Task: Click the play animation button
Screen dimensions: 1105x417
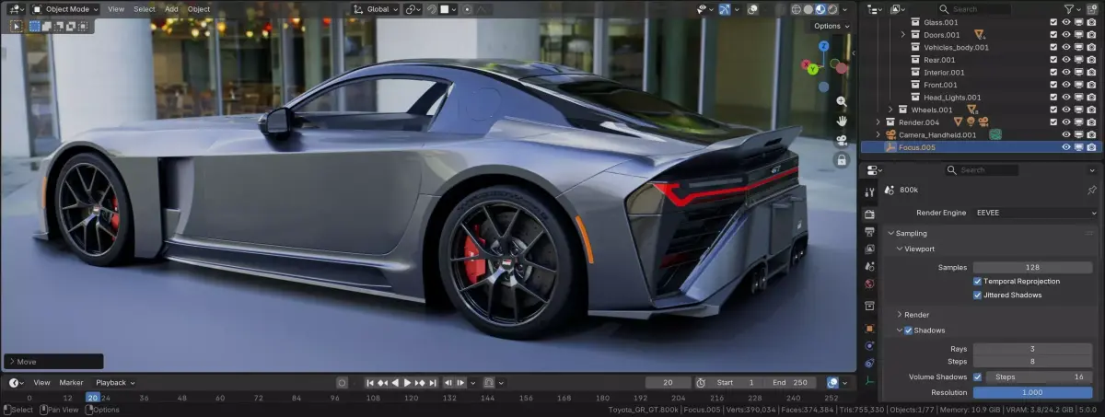Action: pos(407,382)
